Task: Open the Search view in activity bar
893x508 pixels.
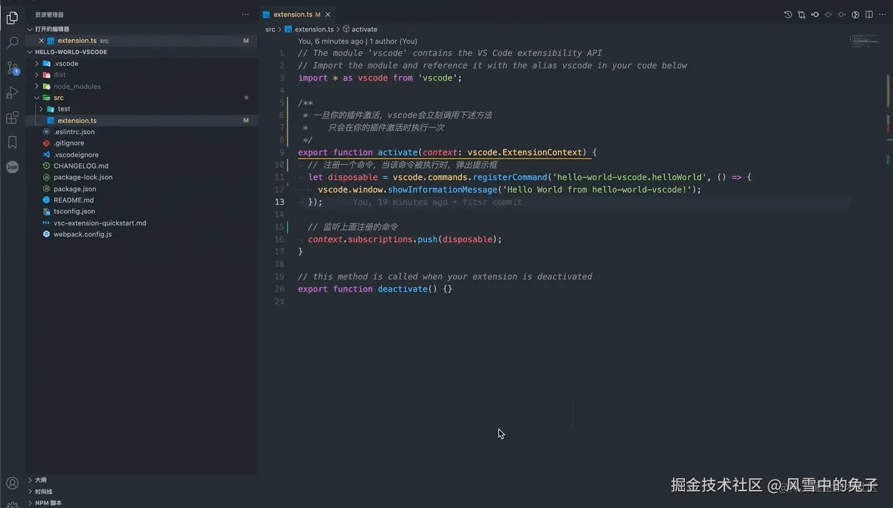Action: (x=12, y=43)
